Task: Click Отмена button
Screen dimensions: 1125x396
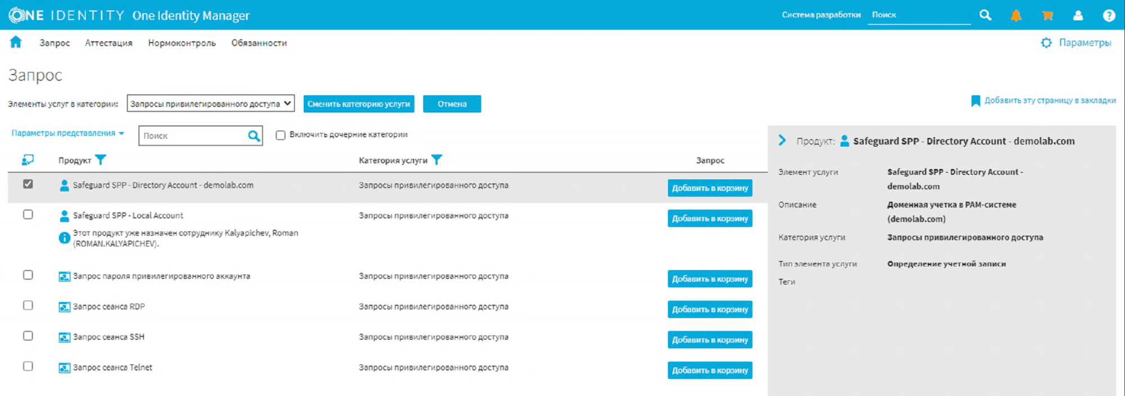Action: (x=452, y=104)
